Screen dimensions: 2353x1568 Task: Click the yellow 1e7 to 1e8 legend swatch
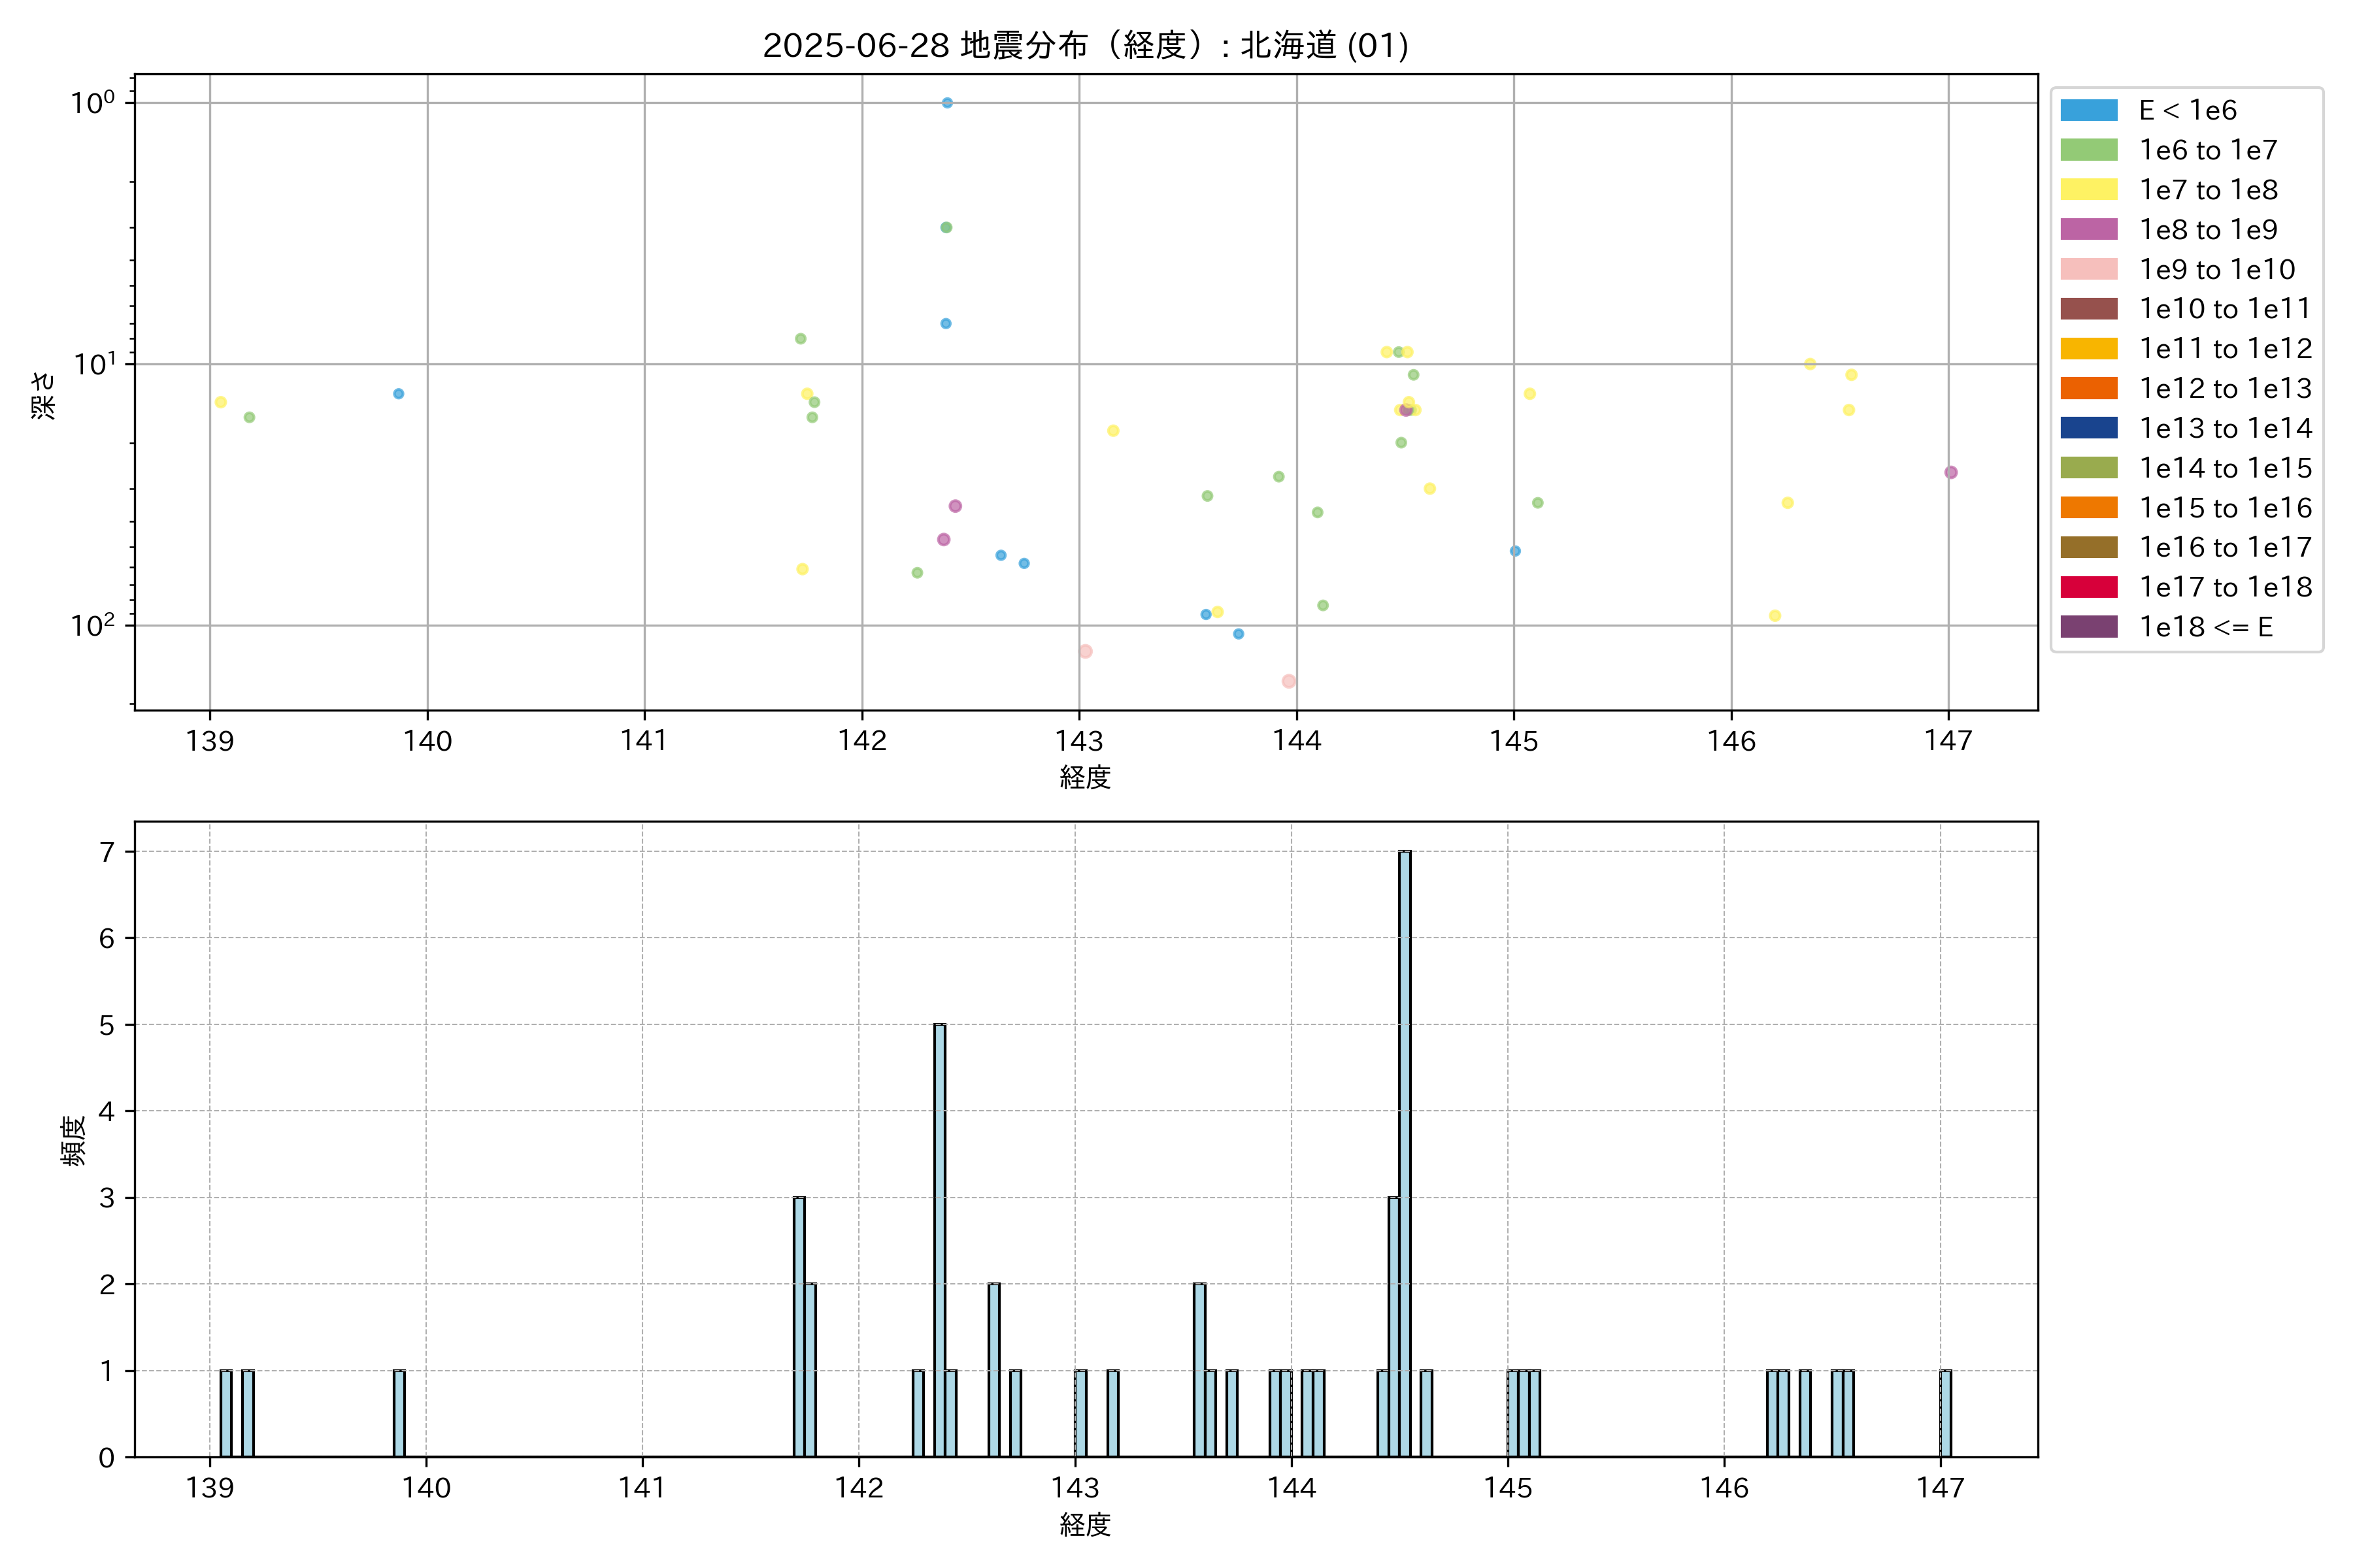pos(2088,190)
